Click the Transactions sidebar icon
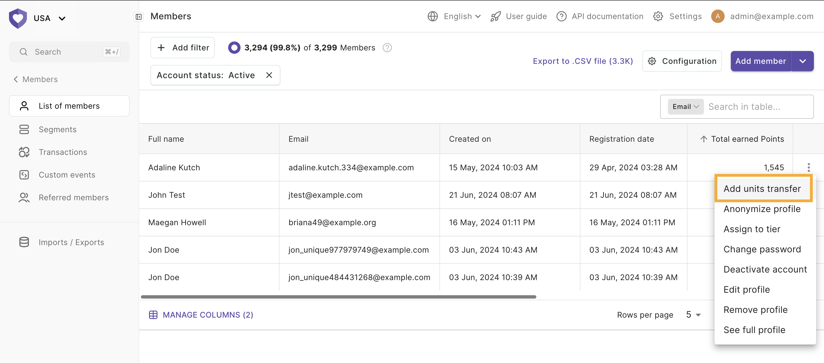824x363 pixels. [24, 152]
